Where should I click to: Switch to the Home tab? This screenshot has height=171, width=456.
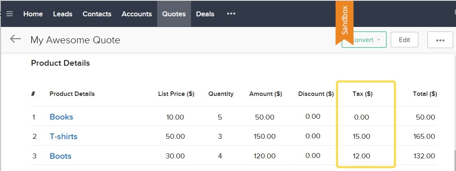[33, 14]
